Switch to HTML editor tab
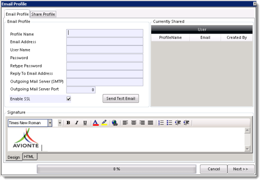Viewport: 262px width, 182px height. click(x=29, y=157)
